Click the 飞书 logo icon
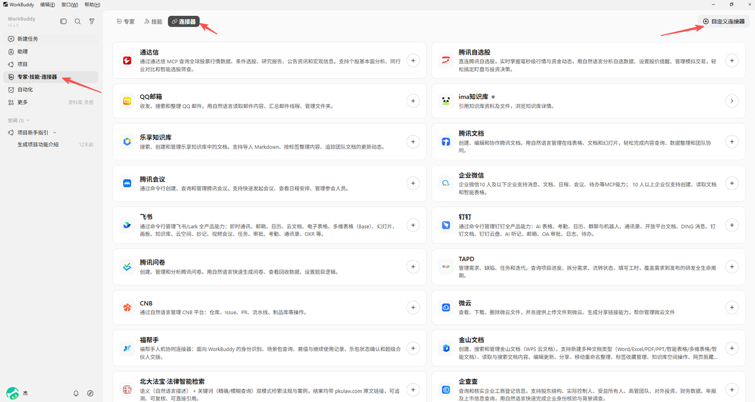Viewport: 755px width, 402px height. [x=127, y=225]
